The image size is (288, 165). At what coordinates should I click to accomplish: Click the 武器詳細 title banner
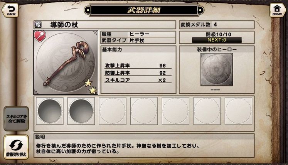click(x=144, y=10)
